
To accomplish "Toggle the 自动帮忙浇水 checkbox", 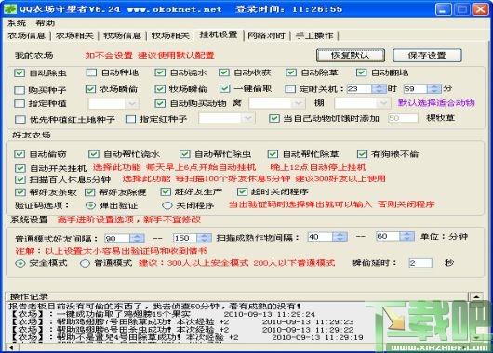I will (94, 154).
